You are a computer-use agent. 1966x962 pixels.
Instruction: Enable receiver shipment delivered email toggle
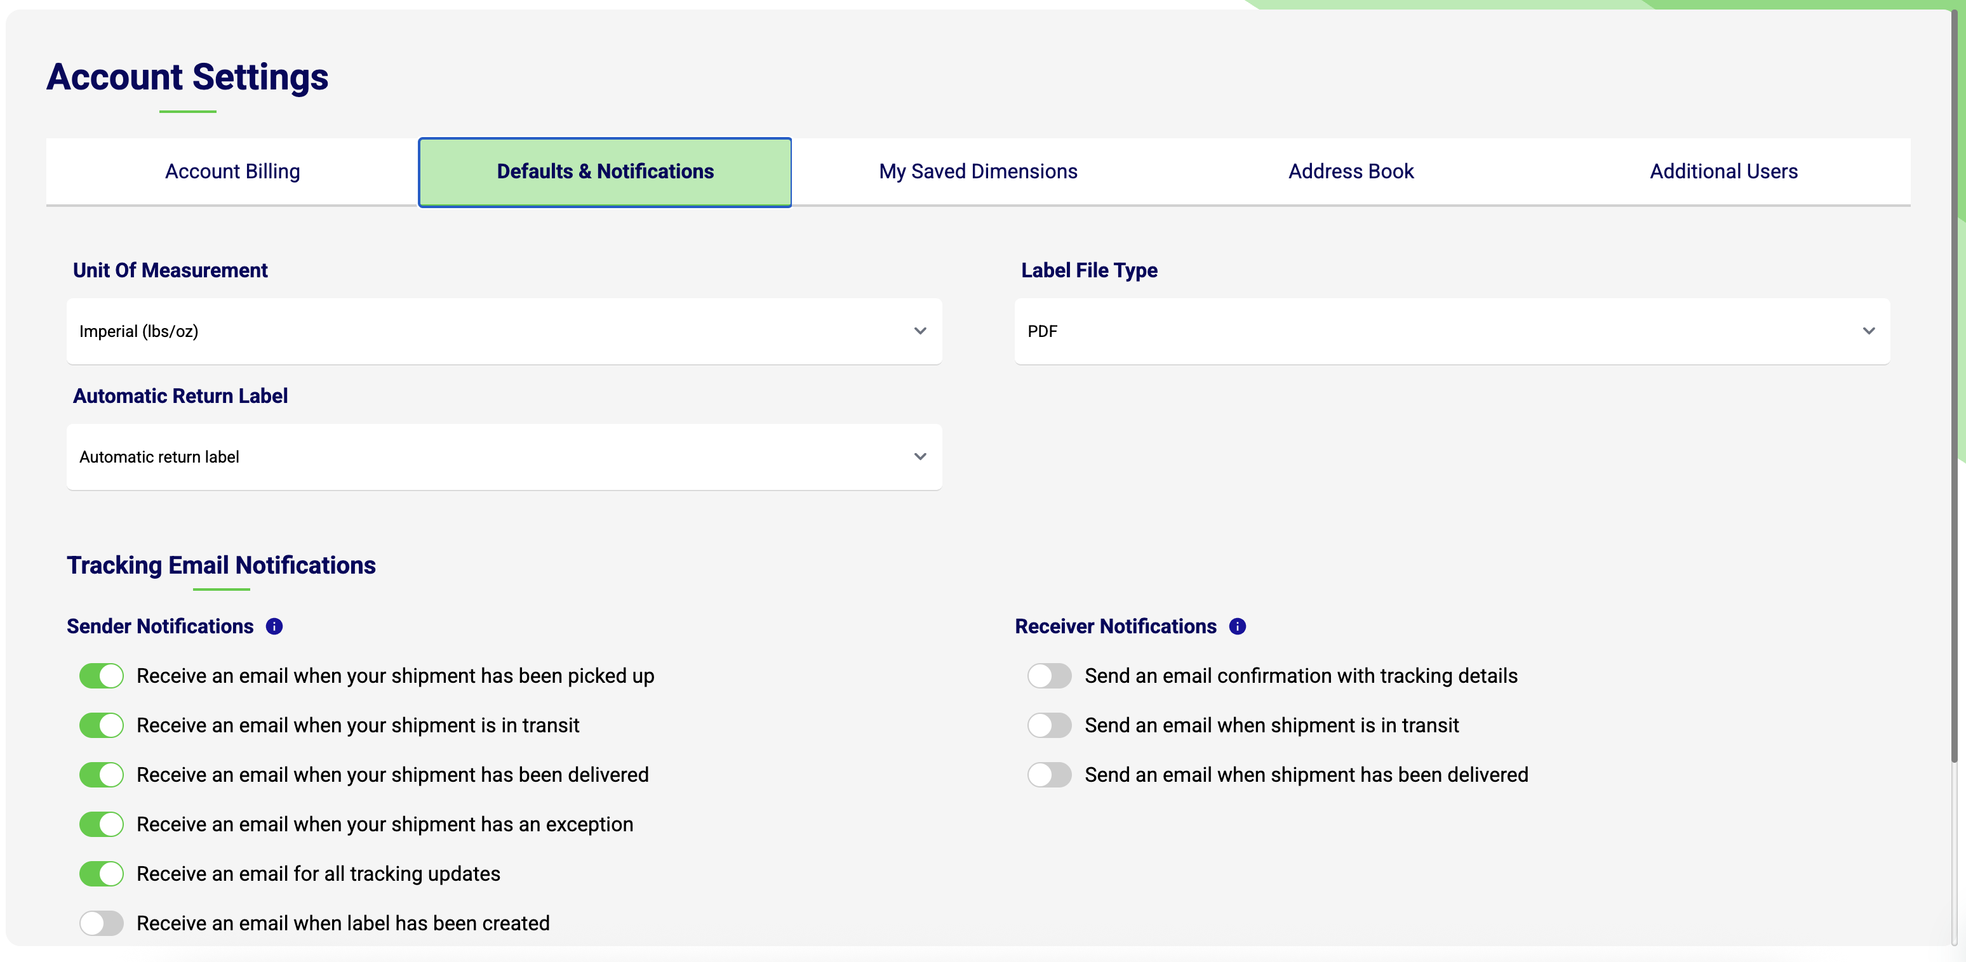1050,775
